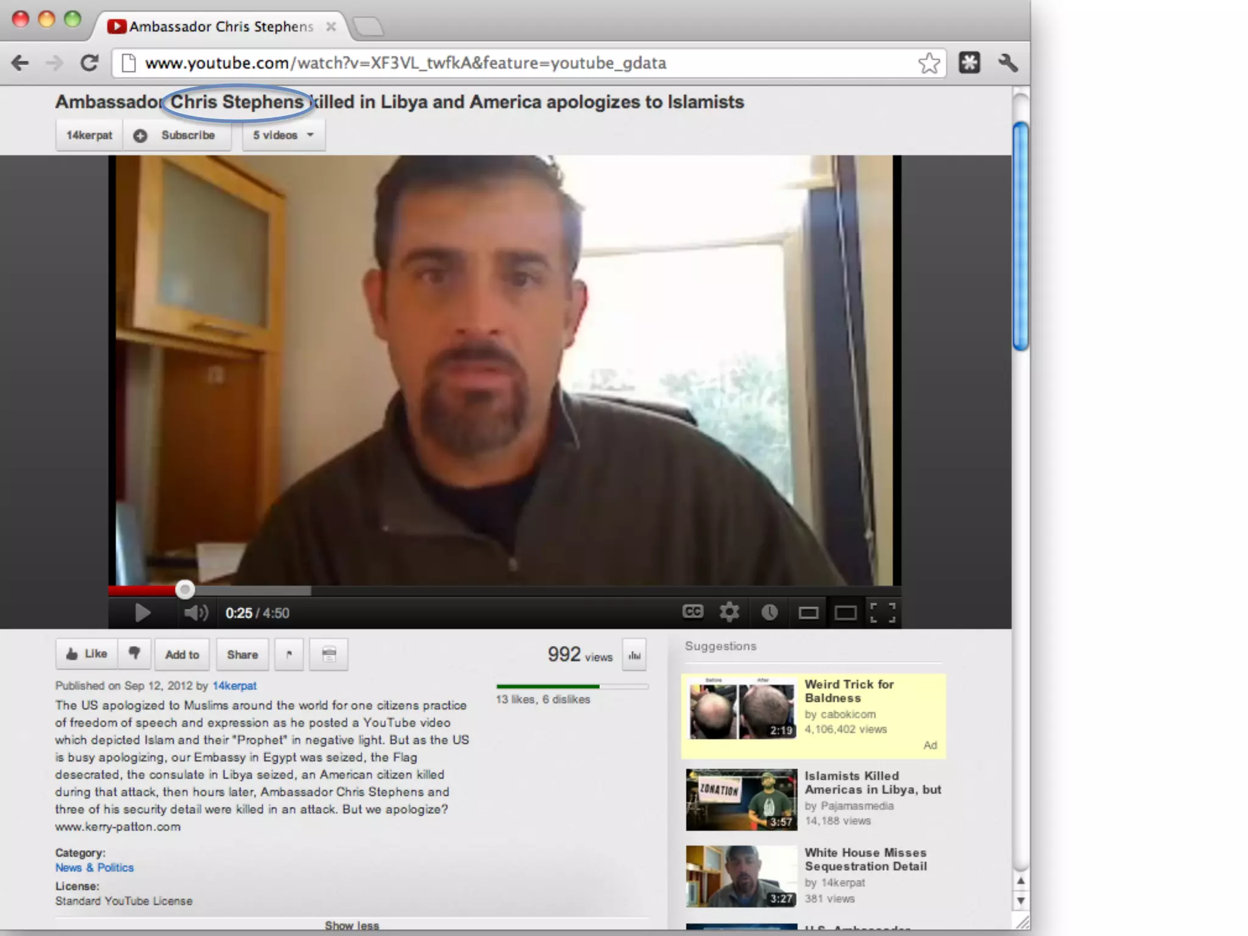Expand the 5 videos dropdown
The height and width of the screenshot is (936, 1248).
(x=283, y=135)
